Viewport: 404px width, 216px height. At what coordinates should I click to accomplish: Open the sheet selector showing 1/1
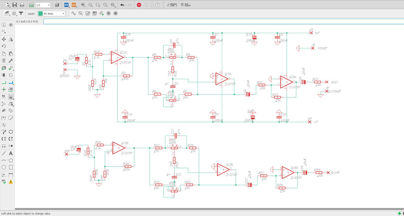(43, 5)
